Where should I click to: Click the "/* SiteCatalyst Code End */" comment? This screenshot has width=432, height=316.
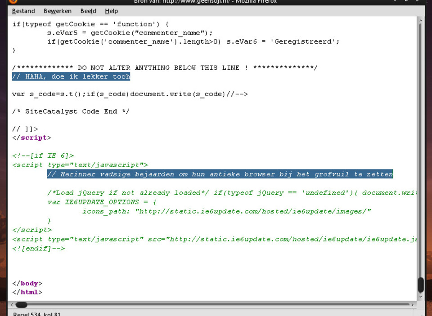(71, 111)
